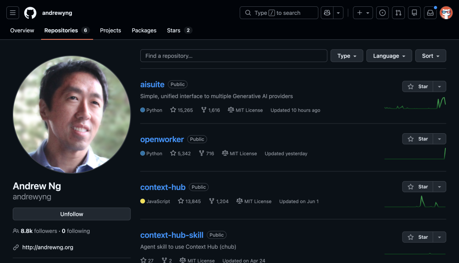Switch to the Projects tab

click(110, 31)
